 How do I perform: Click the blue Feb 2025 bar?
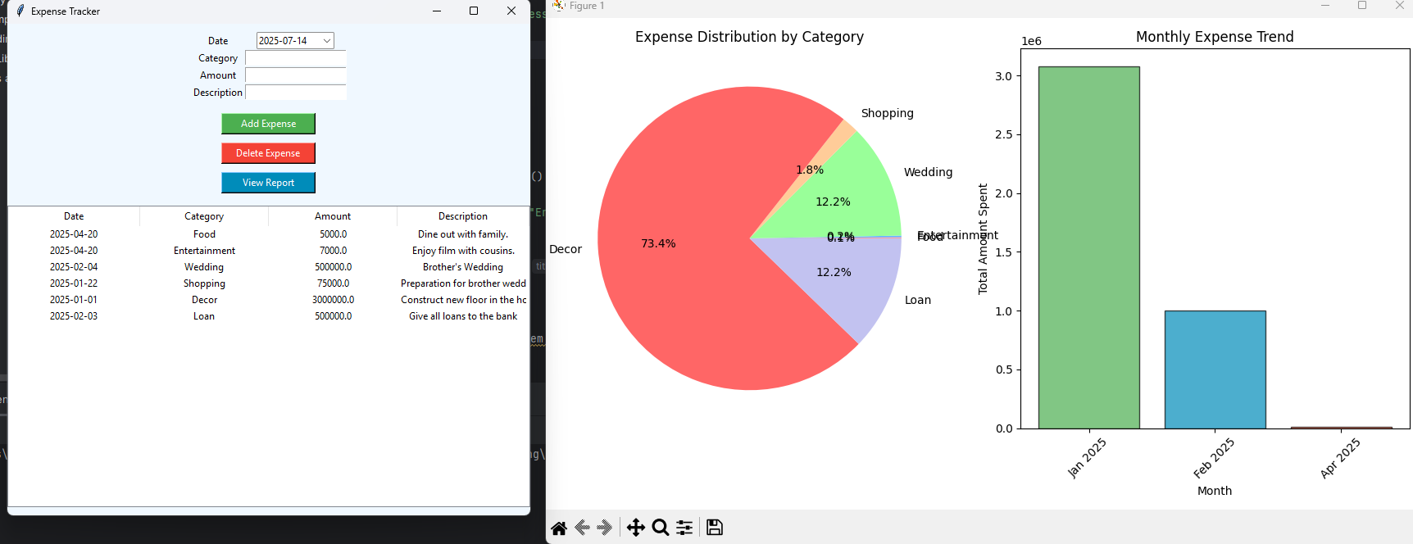point(1215,369)
